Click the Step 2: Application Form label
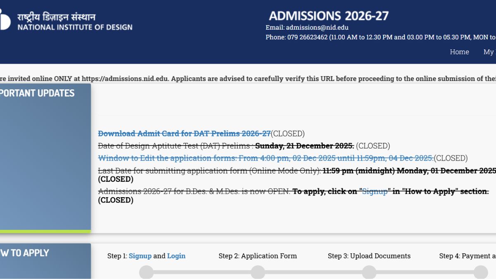This screenshot has height=279, width=496. click(258, 256)
